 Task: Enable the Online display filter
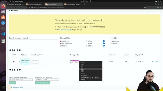[86, 43]
